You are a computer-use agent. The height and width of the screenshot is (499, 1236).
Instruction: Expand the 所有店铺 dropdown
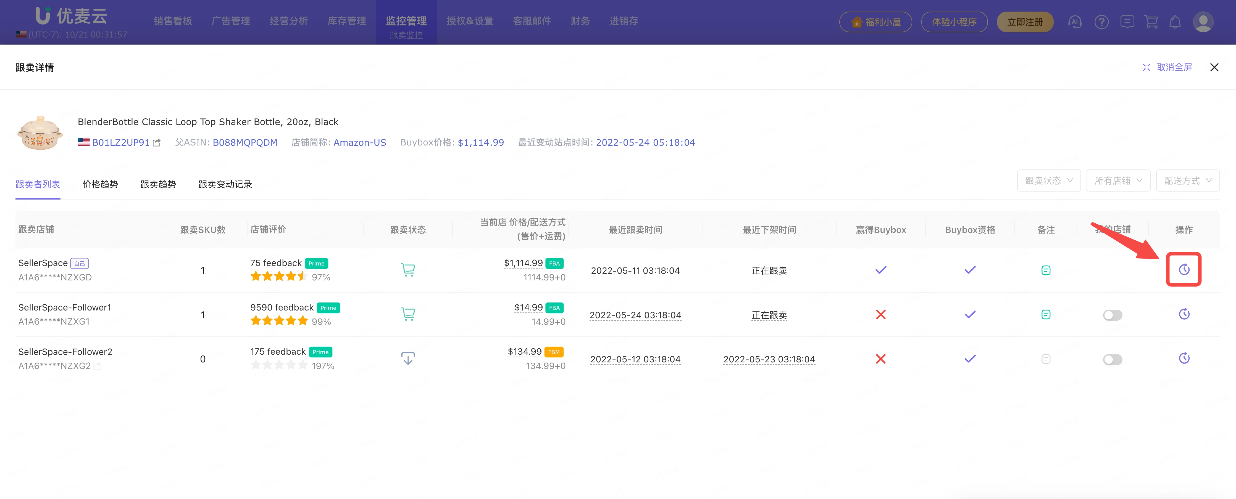click(1118, 181)
